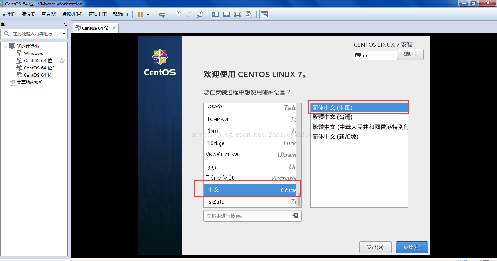Open the 帮助(H) menu
Screen dimensions: 497x261
[120, 14]
